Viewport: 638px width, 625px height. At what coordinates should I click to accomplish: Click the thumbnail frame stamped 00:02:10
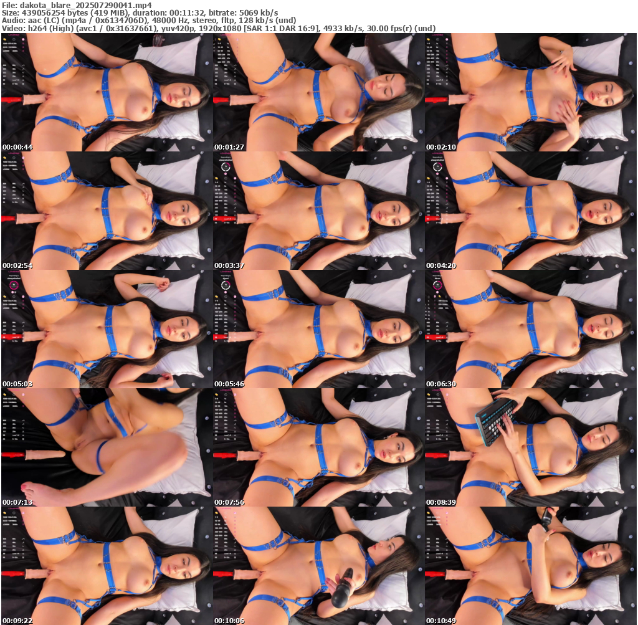[x=530, y=92]
